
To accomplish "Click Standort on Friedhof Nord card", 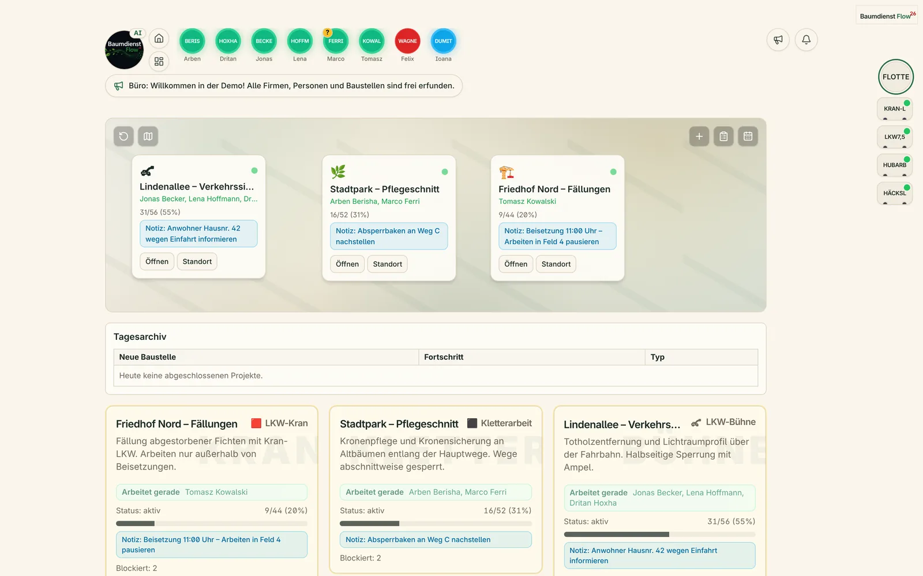I will click(556, 264).
